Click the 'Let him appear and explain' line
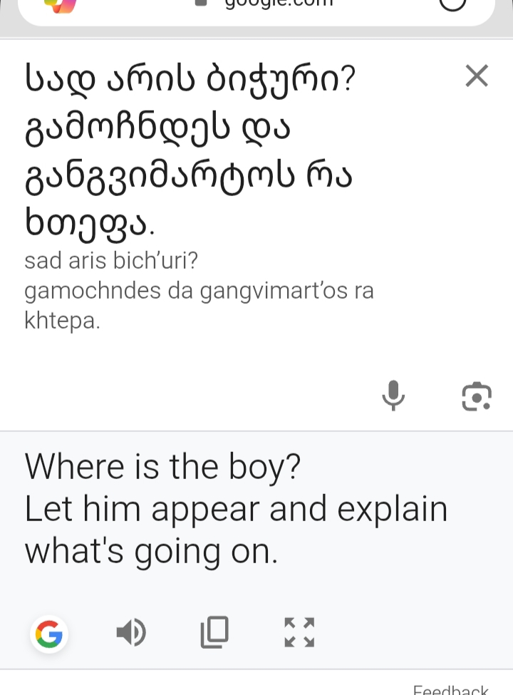This screenshot has height=695, width=513. 236,509
